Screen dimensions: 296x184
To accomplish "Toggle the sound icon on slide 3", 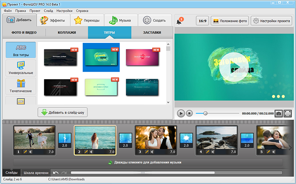I will 152,152.
